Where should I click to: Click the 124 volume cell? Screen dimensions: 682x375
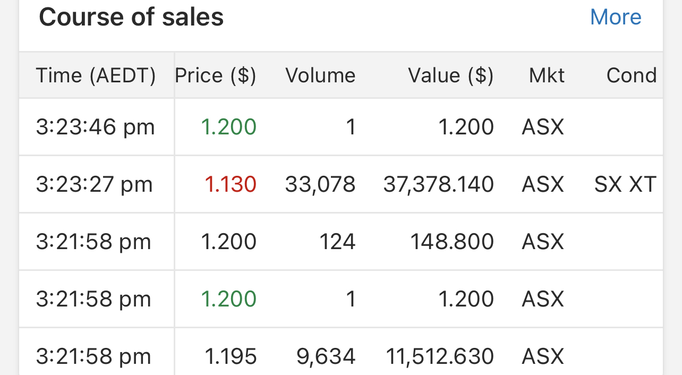pyautogui.click(x=337, y=242)
